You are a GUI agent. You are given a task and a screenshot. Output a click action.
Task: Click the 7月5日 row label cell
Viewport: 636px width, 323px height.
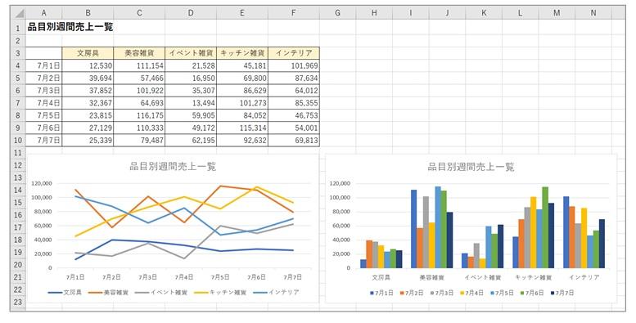tap(44, 115)
